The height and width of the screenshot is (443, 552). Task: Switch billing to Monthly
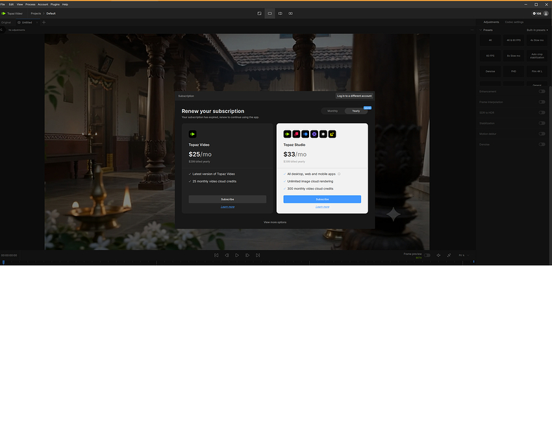332,111
